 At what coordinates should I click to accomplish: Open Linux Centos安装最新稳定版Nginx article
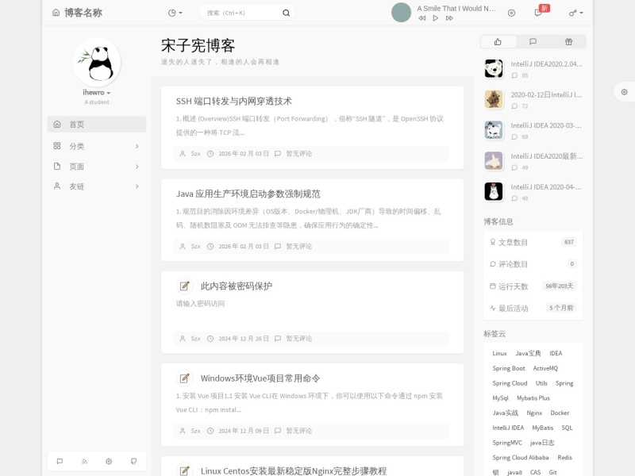(x=294, y=471)
